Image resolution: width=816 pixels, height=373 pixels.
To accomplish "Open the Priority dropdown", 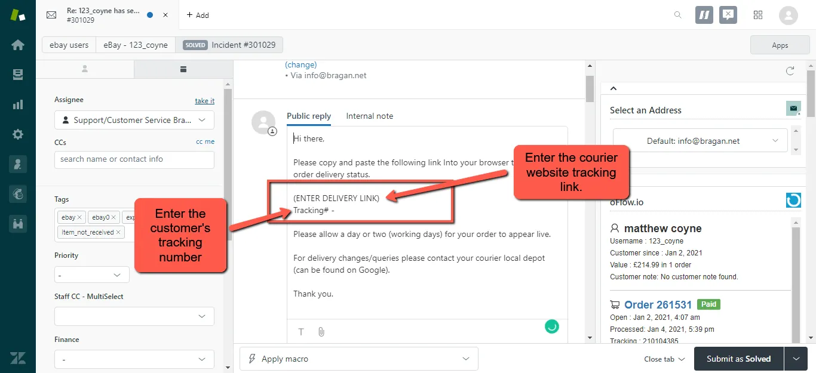I will 92,275.
